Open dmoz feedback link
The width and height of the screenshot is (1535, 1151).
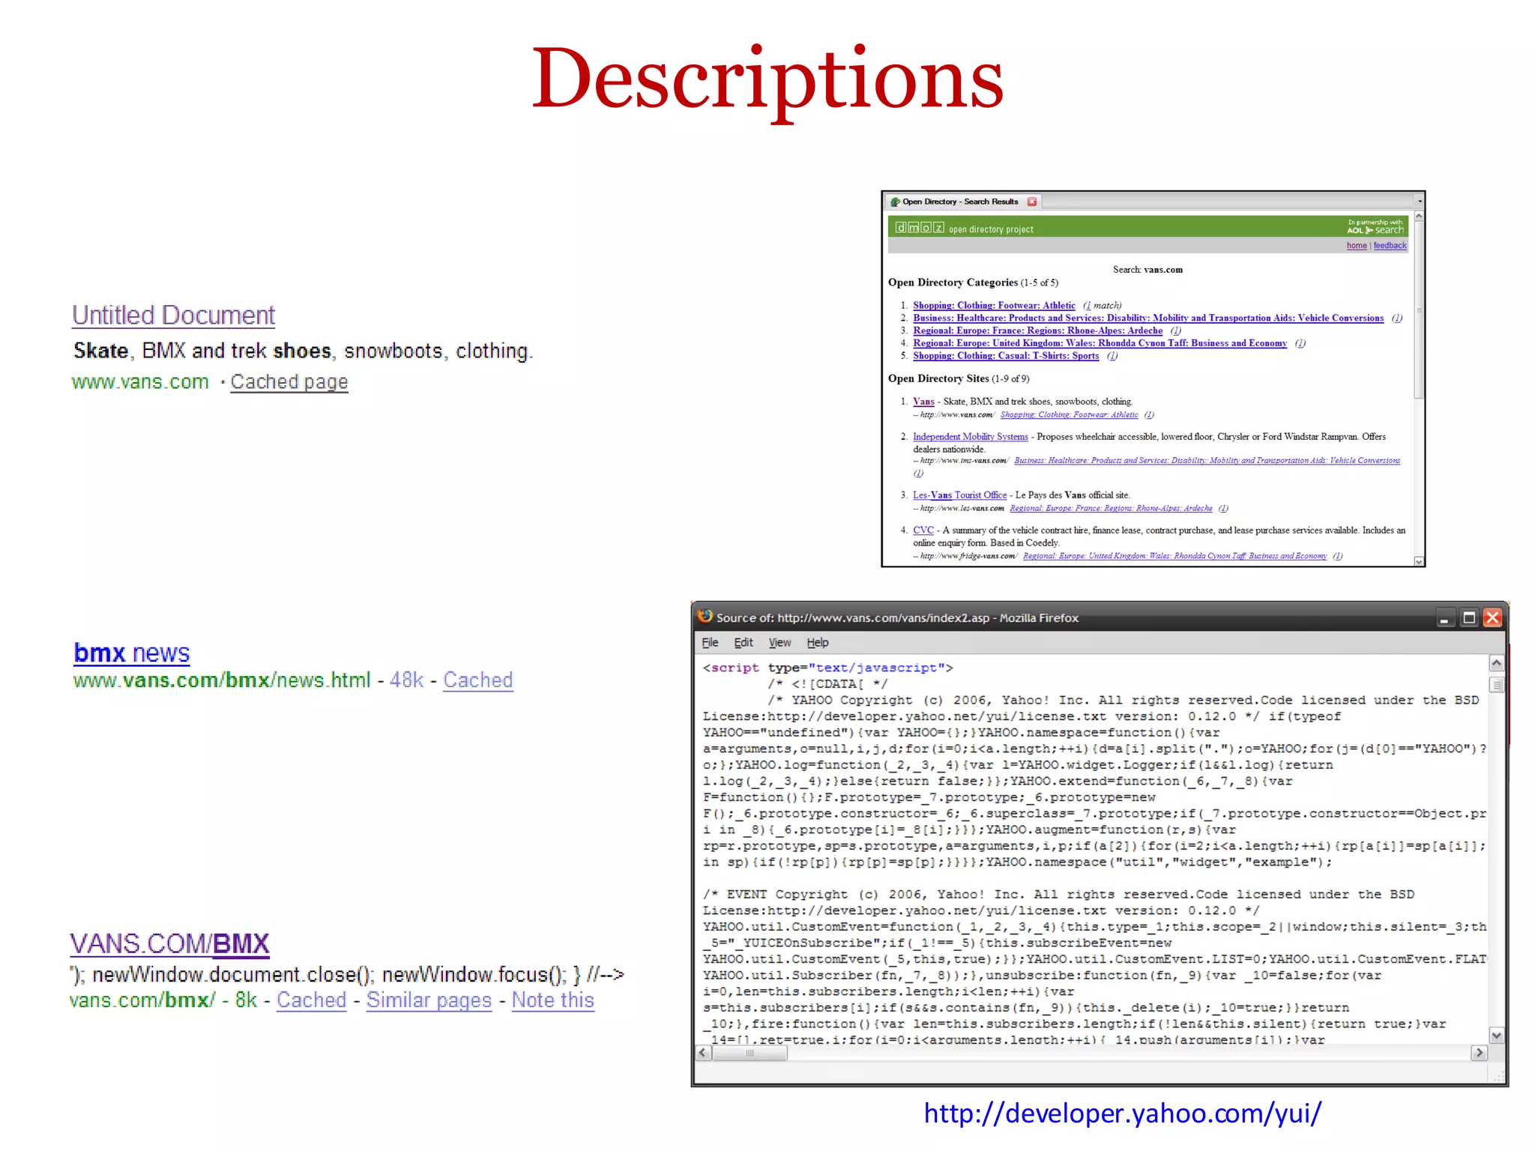click(x=1390, y=246)
